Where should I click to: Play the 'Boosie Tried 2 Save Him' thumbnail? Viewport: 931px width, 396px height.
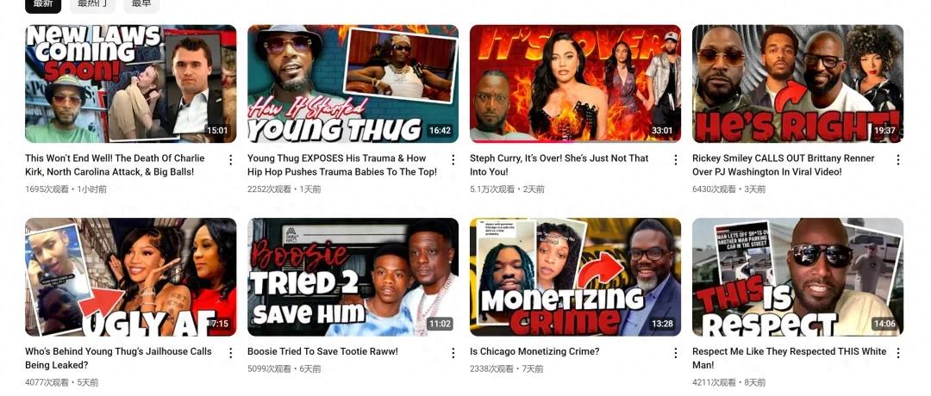(x=353, y=277)
